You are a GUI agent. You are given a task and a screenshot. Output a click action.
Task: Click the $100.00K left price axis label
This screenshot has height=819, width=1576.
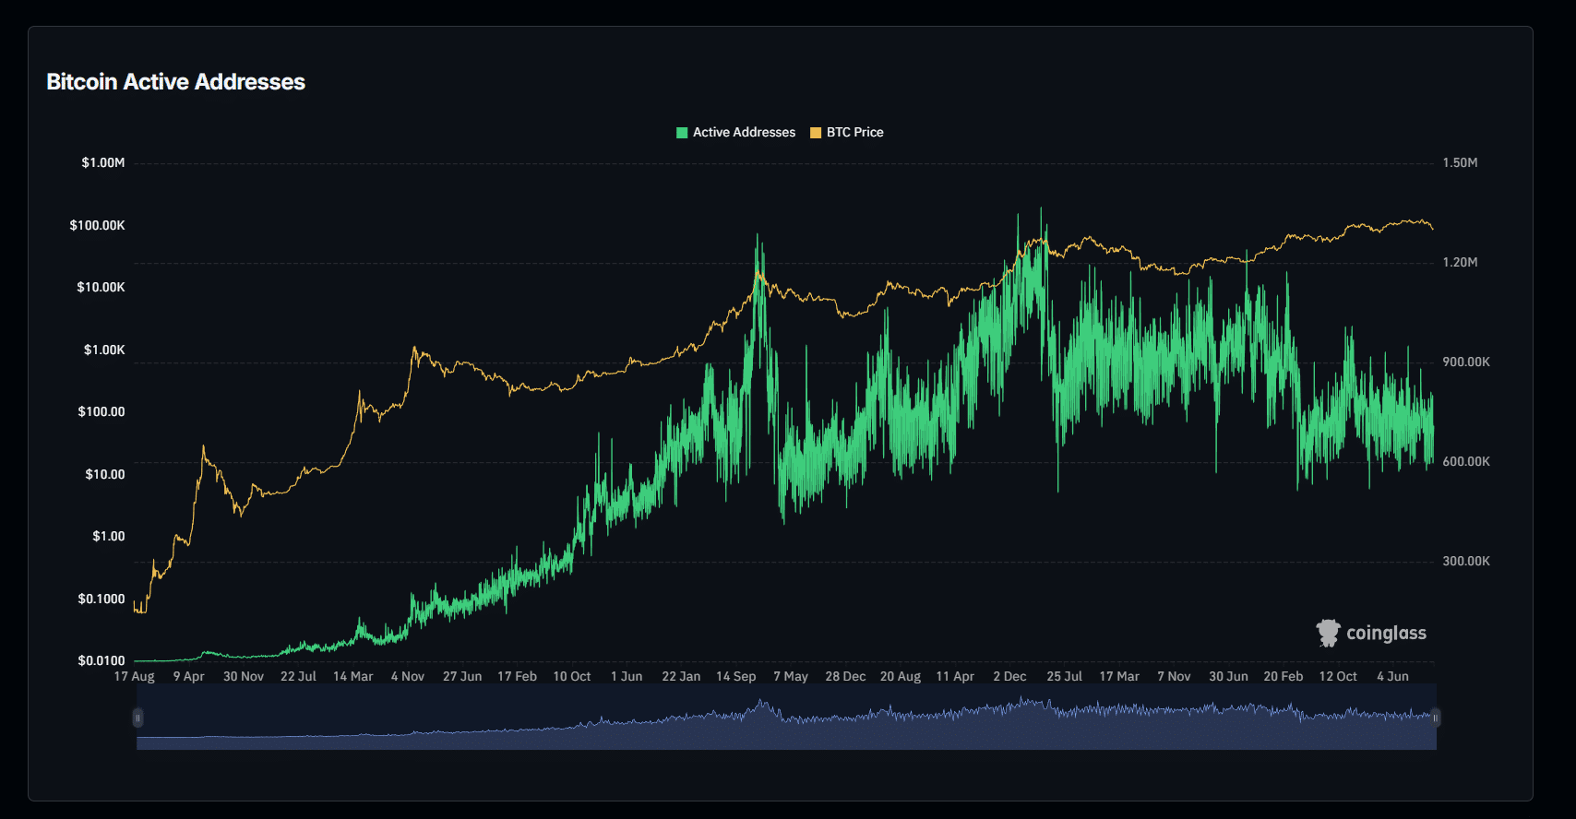click(97, 226)
